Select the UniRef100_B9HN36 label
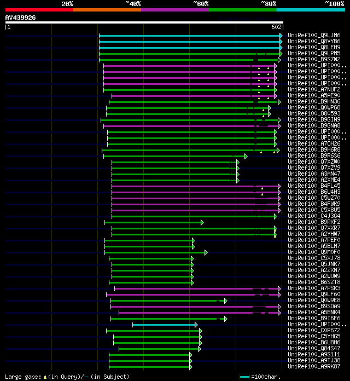The width and height of the screenshot is (350, 381). tap(314, 101)
